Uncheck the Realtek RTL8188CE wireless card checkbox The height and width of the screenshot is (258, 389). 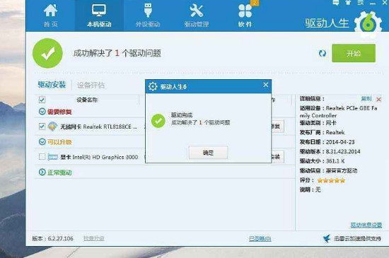point(42,127)
